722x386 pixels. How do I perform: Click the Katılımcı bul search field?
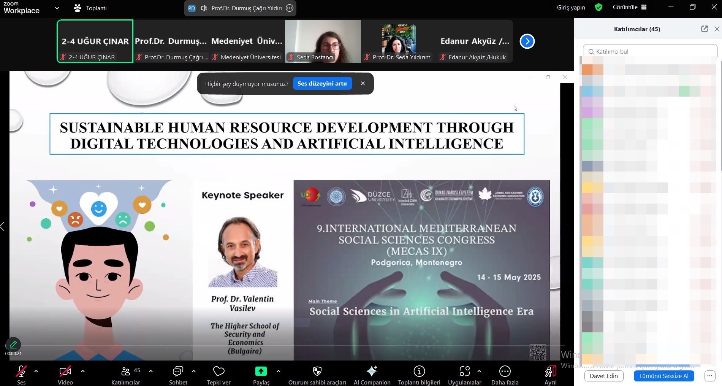650,51
